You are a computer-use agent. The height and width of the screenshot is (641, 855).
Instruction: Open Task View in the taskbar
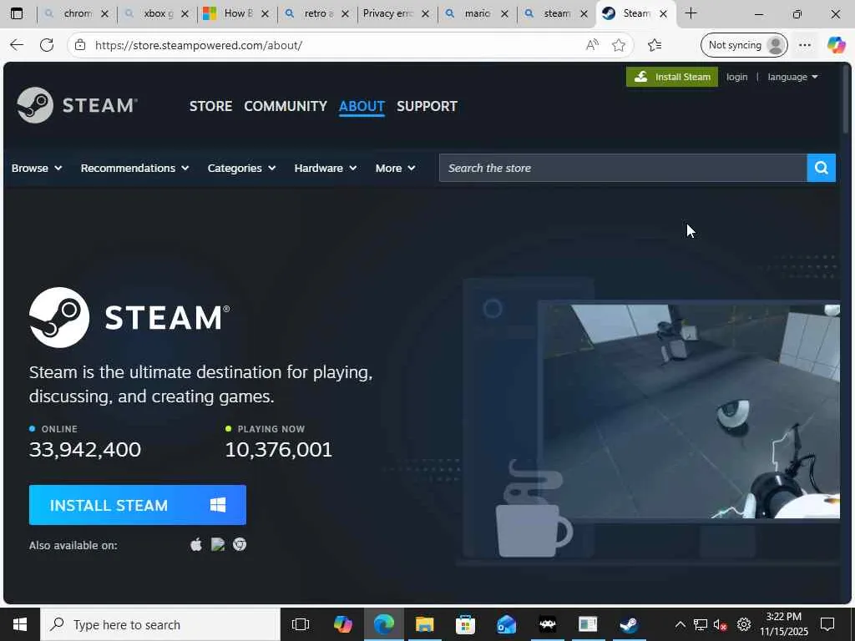301,624
